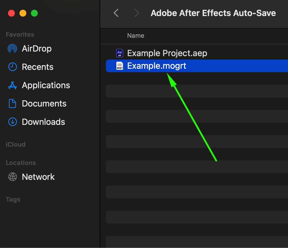This screenshot has width=288, height=248.
Task: Click the Applications sidebar icon
Action: coord(12,85)
